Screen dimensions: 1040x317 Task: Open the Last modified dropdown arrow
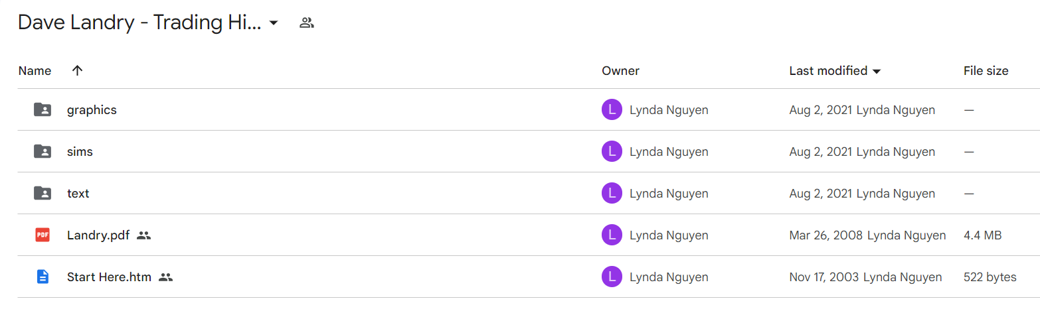pos(877,71)
